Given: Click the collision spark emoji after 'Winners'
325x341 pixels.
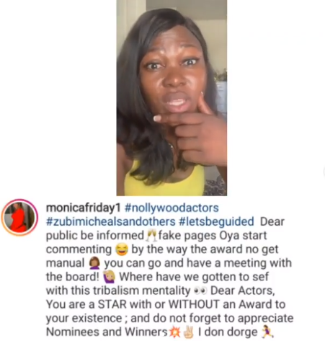Looking at the screenshot, I should 174,332.
